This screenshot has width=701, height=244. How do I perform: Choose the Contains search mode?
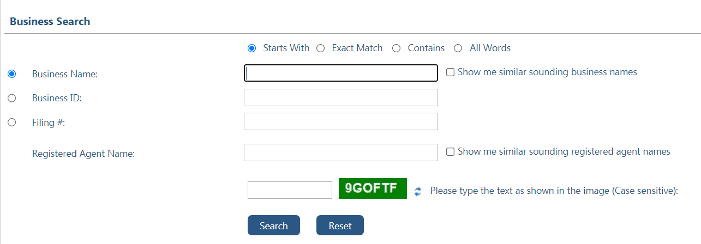(396, 48)
